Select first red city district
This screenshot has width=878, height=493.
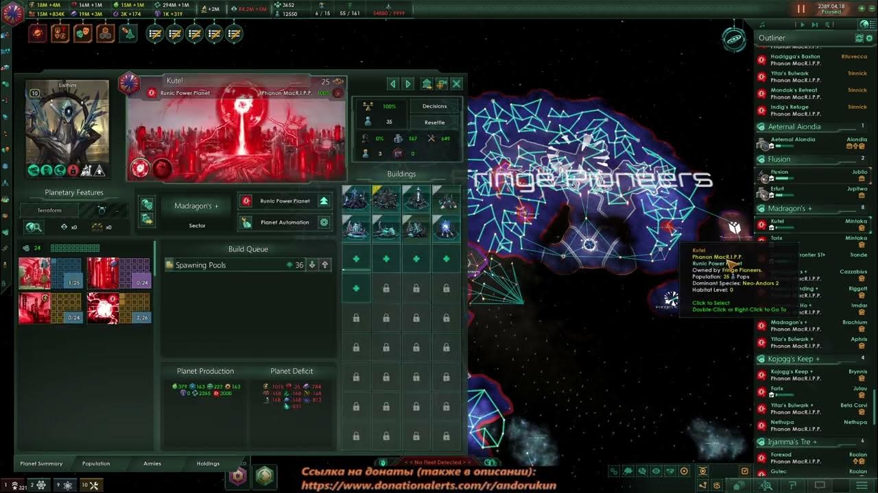pyautogui.click(x=34, y=273)
